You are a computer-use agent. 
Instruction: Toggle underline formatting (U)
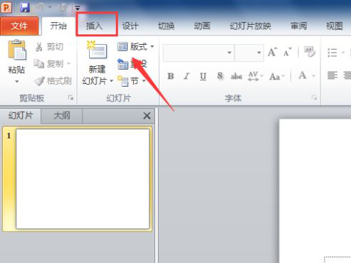(203, 76)
